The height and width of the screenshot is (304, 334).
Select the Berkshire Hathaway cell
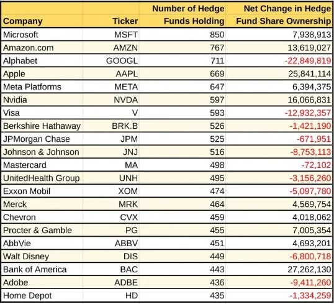pyautogui.click(x=42, y=126)
